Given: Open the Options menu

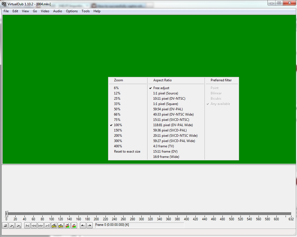Looking at the screenshot, I should click(72, 11).
